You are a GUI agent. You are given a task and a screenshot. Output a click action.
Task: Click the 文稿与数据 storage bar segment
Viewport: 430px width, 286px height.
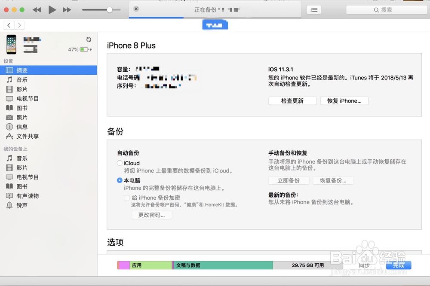[x=224, y=265]
